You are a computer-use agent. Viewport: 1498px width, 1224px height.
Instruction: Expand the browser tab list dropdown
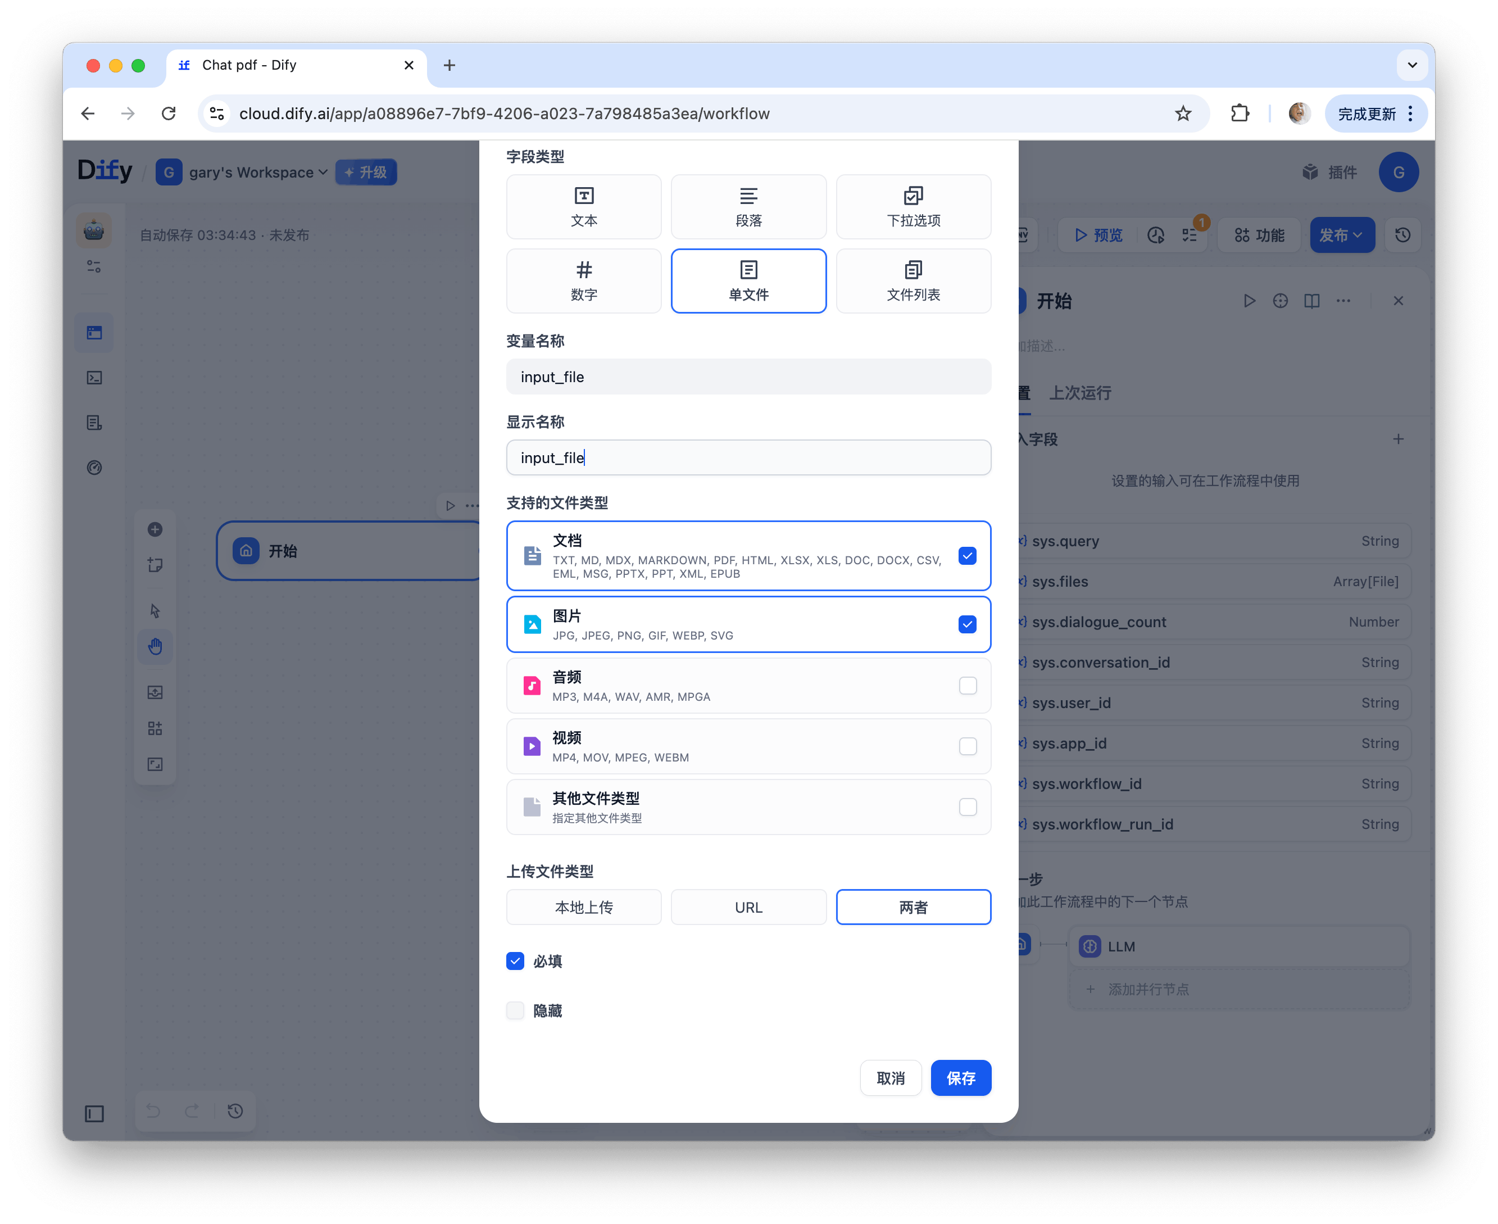1411,65
